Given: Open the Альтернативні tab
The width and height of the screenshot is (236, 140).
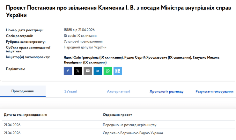Looking at the screenshot, I should (118, 92).
